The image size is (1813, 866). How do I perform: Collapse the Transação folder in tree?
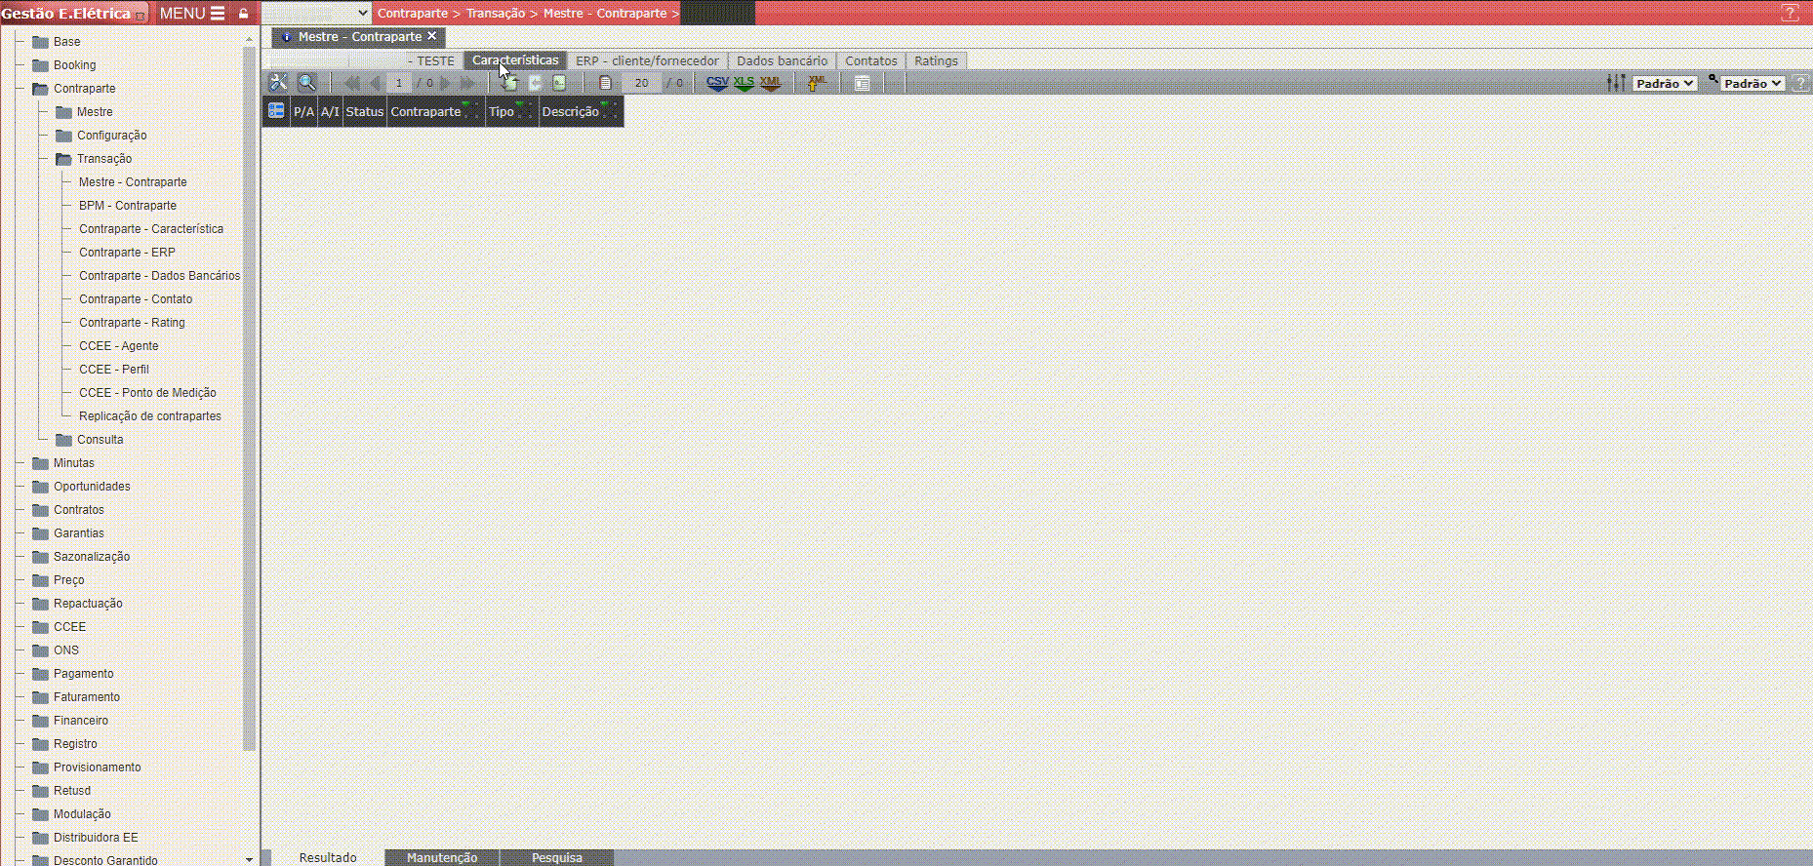click(x=64, y=159)
